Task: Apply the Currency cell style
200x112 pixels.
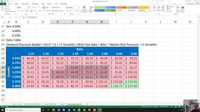Action: (144, 10)
